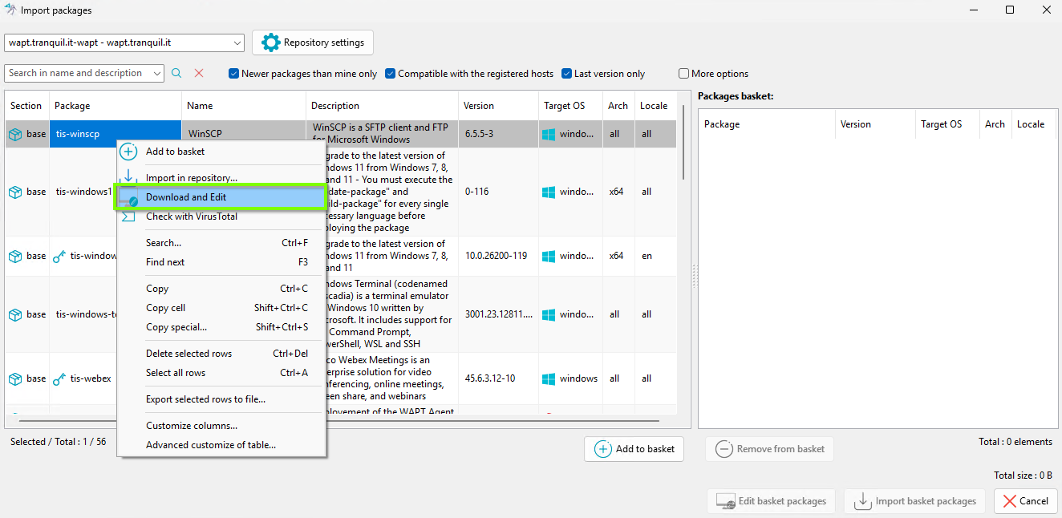Click the Add to basket button below the table
This screenshot has width=1062, height=518.
(634, 449)
